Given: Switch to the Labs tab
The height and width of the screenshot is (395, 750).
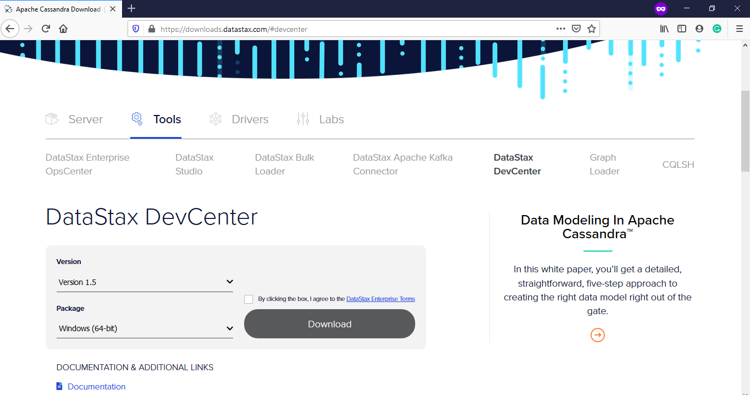Looking at the screenshot, I should pyautogui.click(x=320, y=119).
